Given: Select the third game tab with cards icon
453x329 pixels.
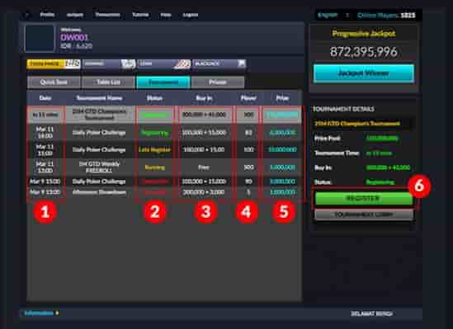Looking at the screenshot, I should [x=164, y=63].
